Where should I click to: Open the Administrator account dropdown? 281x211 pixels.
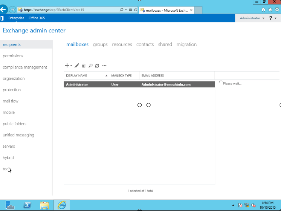(252, 18)
